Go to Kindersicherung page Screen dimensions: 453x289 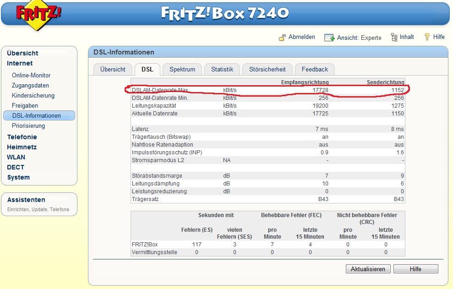pyautogui.click(x=33, y=95)
